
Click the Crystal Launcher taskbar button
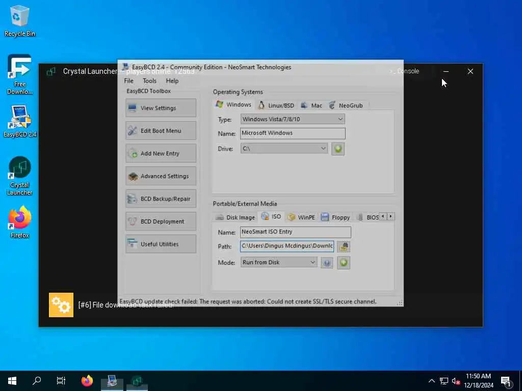click(x=137, y=381)
